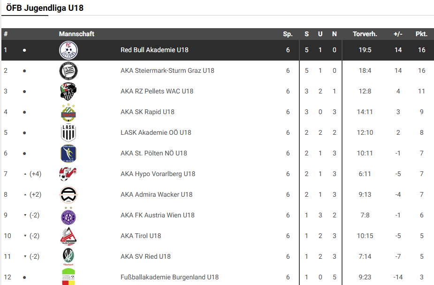This screenshot has width=434, height=285.
Task: Click the Sturm Graz club logo
Action: [x=69, y=71]
